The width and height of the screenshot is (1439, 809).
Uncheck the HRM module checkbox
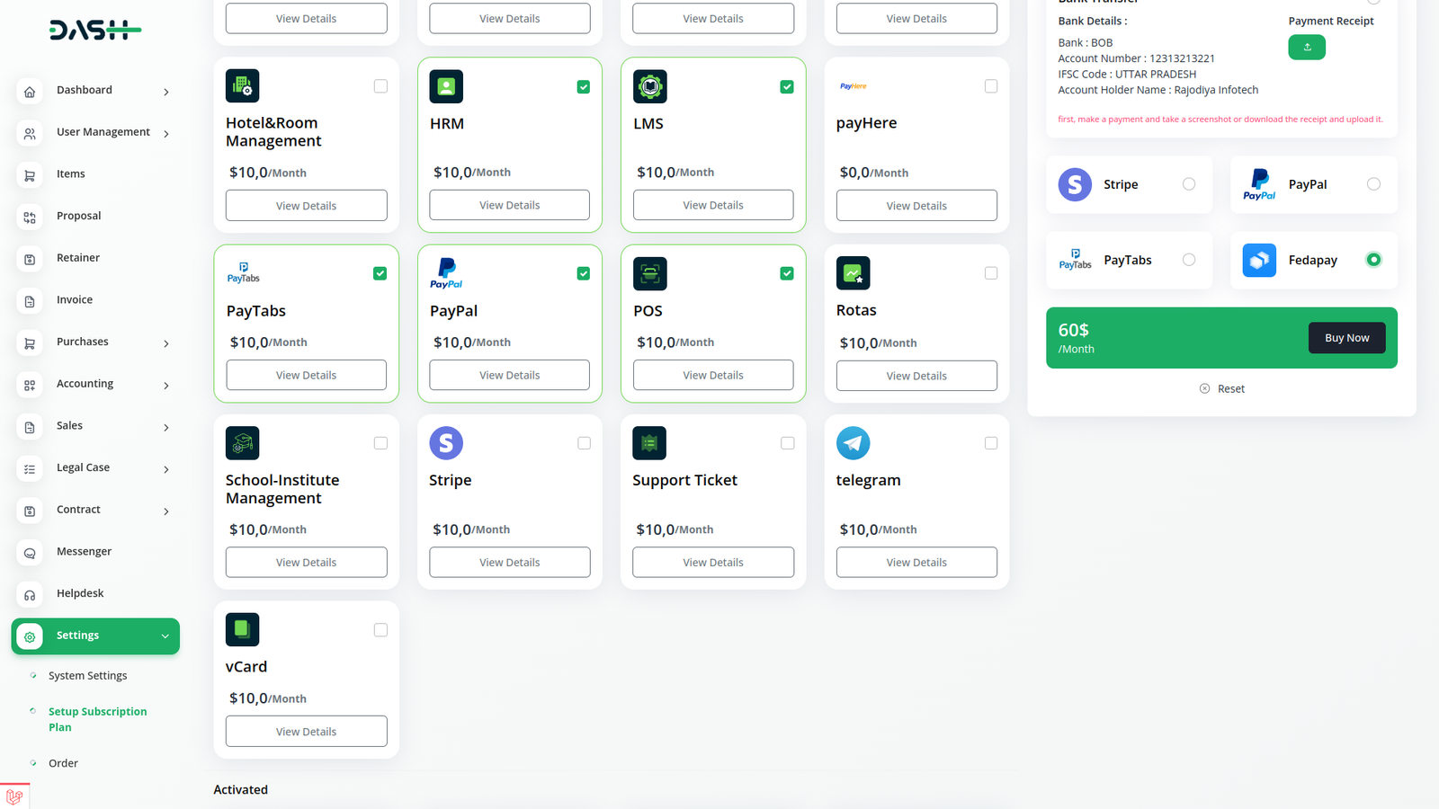tap(584, 87)
